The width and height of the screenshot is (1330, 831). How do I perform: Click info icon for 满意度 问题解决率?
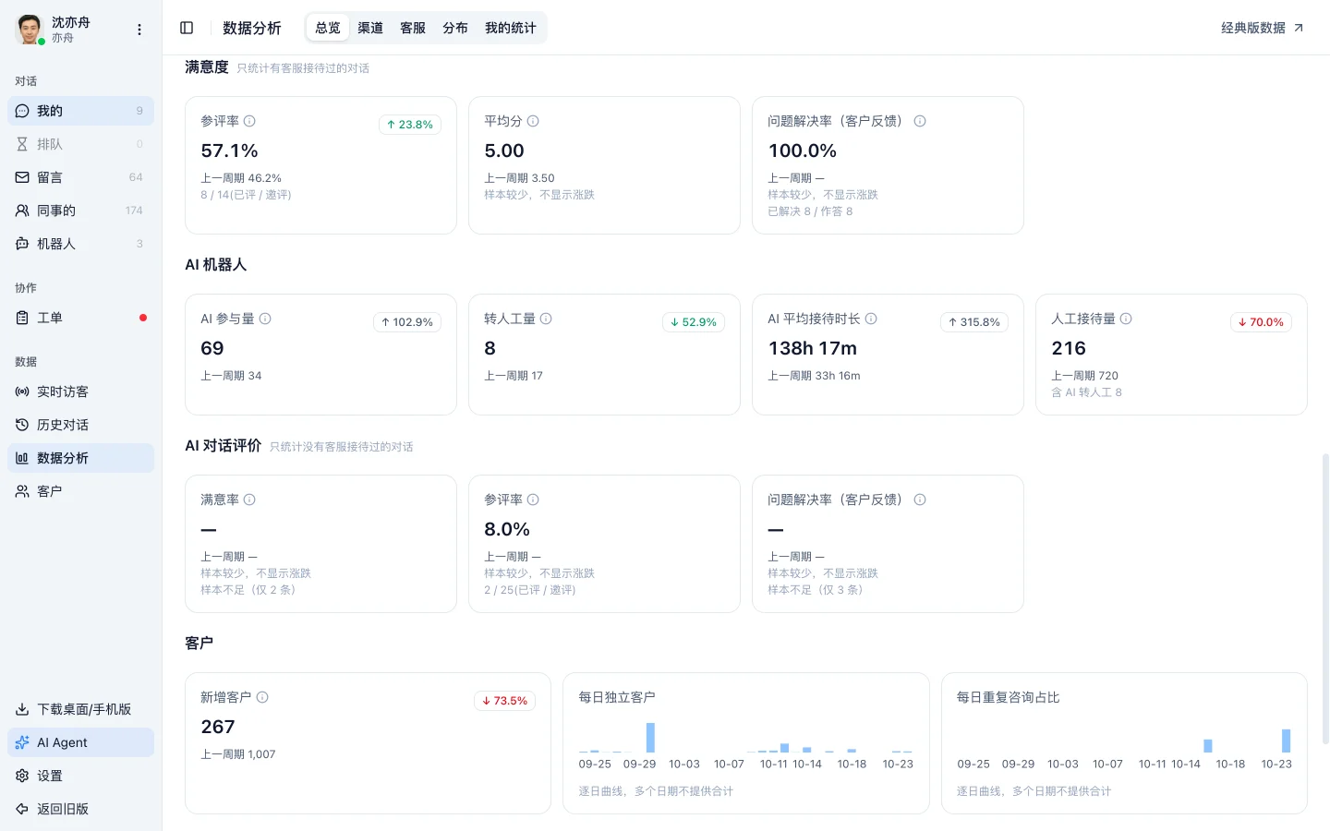(x=920, y=121)
